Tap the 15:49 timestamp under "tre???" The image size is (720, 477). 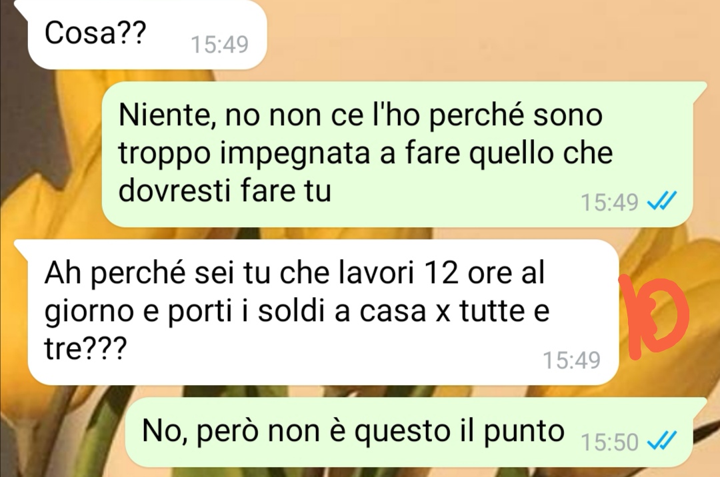(x=572, y=360)
